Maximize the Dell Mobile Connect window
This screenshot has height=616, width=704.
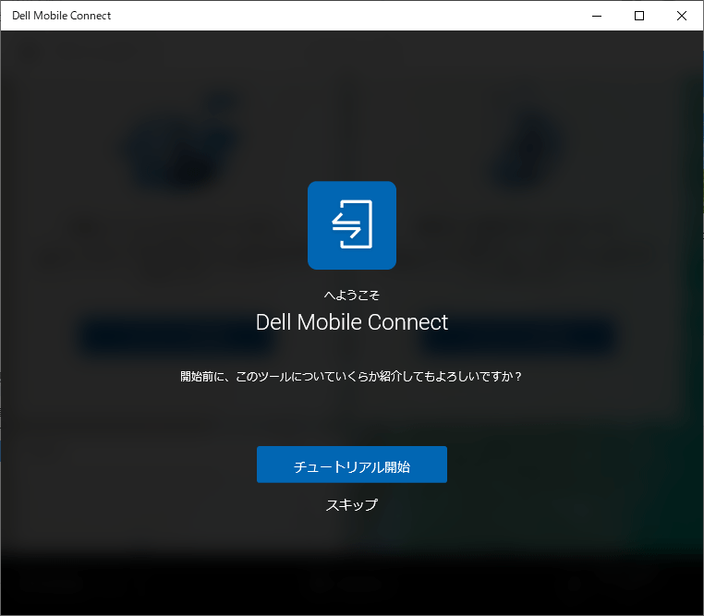639,16
